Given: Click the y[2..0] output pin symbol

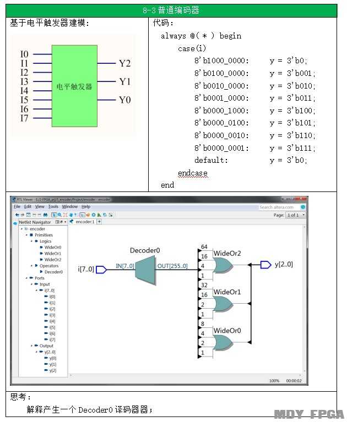Looking at the screenshot, I should coord(265,265).
